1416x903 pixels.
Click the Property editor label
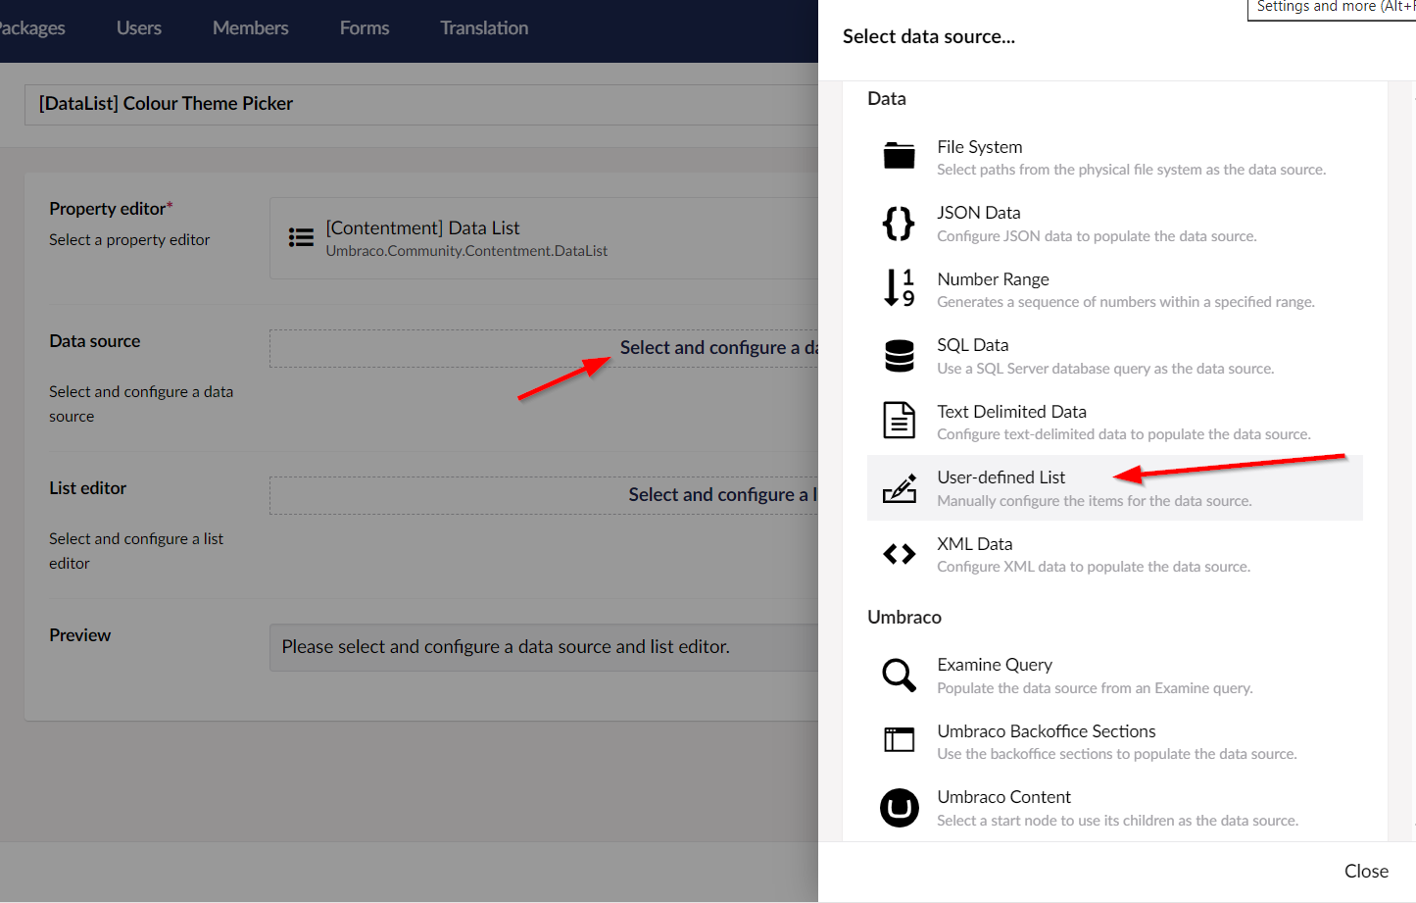pyautogui.click(x=111, y=209)
